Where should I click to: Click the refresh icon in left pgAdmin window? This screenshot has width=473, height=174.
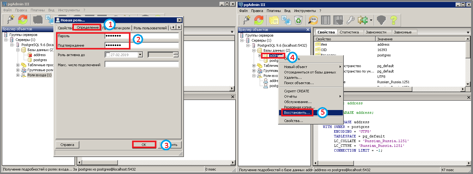[23, 20]
